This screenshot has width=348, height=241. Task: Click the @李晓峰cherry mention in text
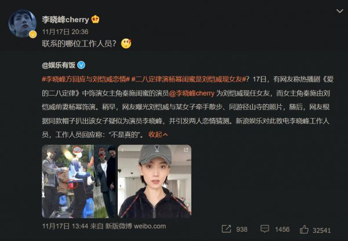point(192,93)
